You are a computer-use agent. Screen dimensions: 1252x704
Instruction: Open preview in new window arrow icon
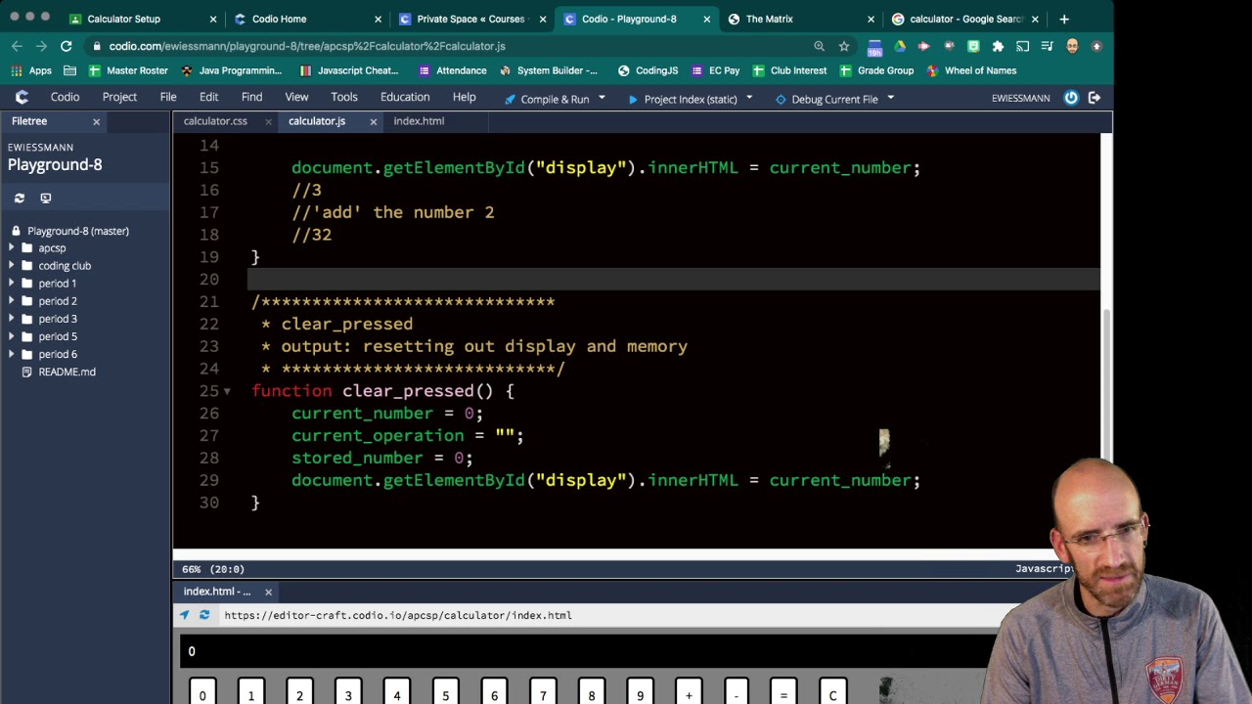pos(184,615)
